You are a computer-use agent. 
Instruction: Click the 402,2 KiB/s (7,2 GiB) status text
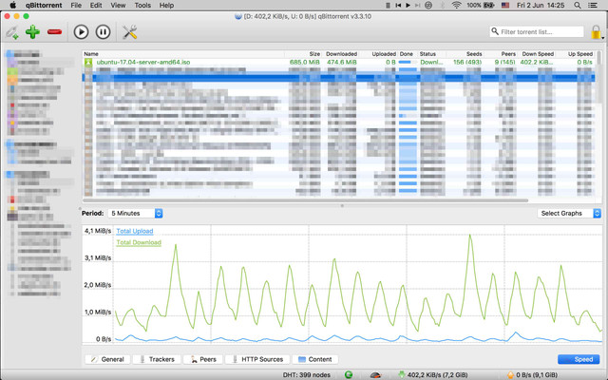(437, 375)
